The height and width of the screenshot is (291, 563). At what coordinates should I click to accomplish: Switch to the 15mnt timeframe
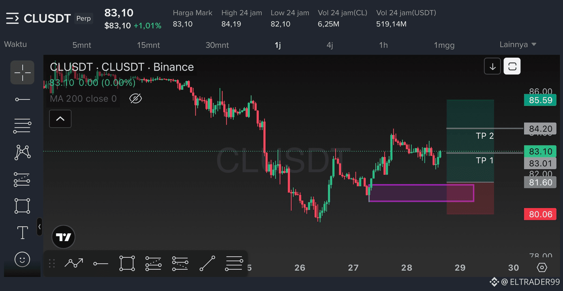[x=148, y=45]
